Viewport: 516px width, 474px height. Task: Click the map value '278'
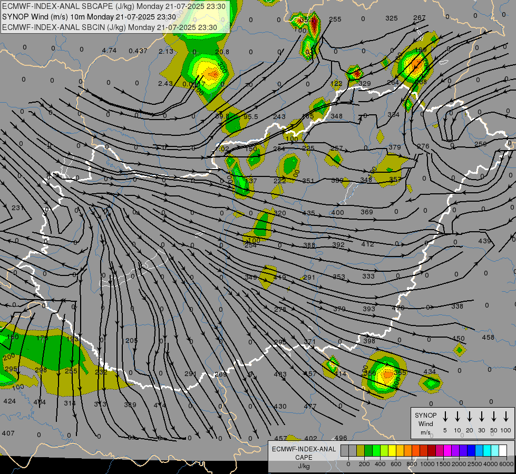(280, 310)
